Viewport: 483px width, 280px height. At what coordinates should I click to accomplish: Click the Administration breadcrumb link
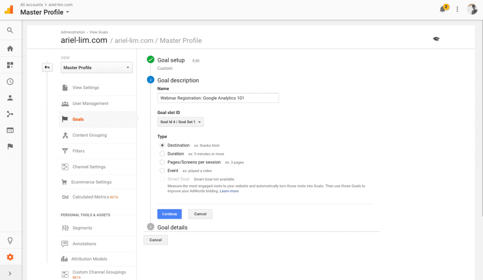click(x=73, y=33)
